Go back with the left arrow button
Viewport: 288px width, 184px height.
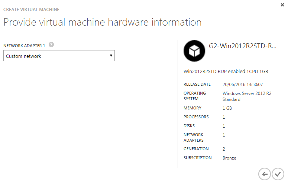[265, 174]
